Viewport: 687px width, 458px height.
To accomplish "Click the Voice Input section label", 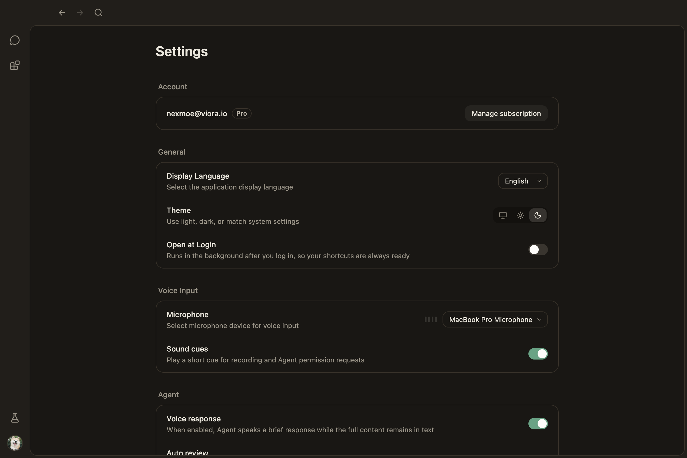I will click(178, 291).
